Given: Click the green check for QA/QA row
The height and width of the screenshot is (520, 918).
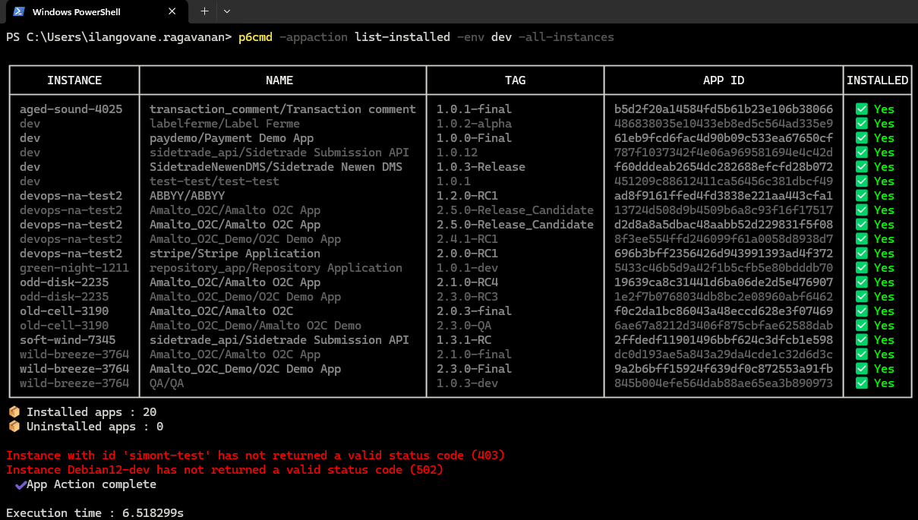Looking at the screenshot, I should pyautogui.click(x=862, y=383).
